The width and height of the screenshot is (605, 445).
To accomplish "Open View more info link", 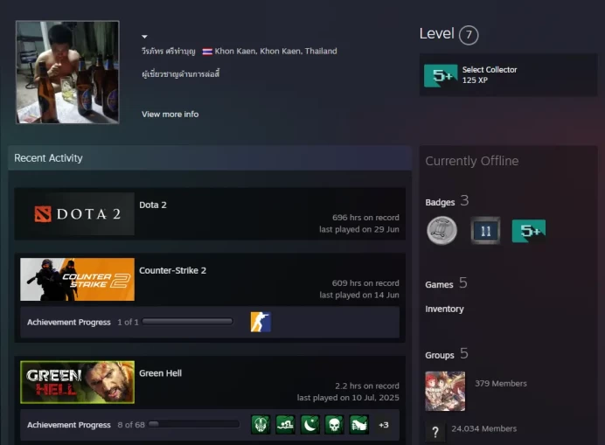I will [x=170, y=115].
